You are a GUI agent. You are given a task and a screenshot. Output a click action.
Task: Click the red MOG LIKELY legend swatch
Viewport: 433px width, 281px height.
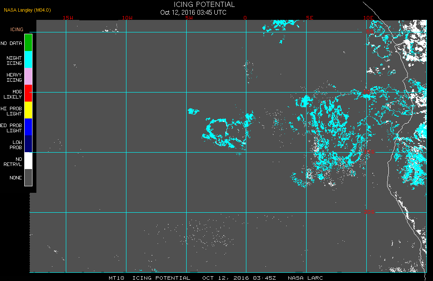tap(29, 93)
